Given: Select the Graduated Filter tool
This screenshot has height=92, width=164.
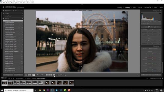Looking at the screenshot, I should [152, 27].
